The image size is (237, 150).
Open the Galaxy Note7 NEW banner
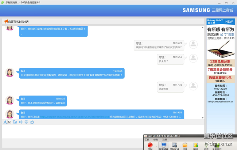pos(221,22)
